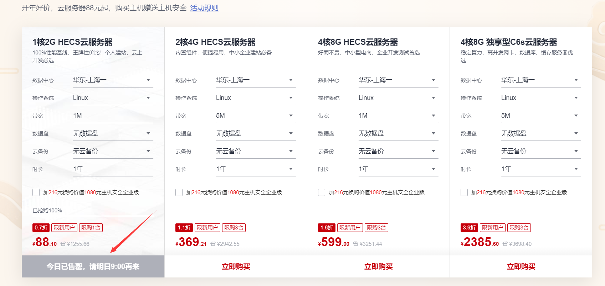Click the 已抢购100% progress bar
605x286 pixels.
93,216
